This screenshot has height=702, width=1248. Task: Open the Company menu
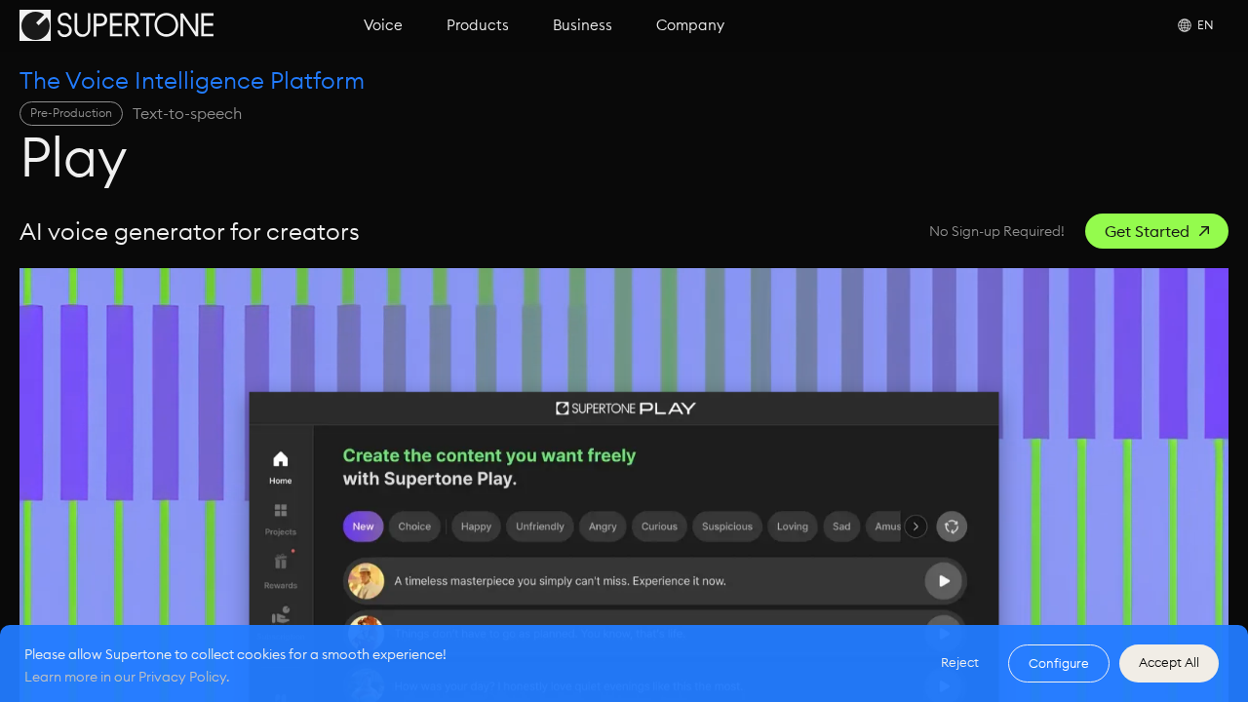coord(689,25)
